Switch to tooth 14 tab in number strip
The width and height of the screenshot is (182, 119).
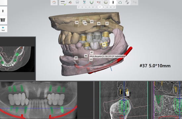coord(86,7)
